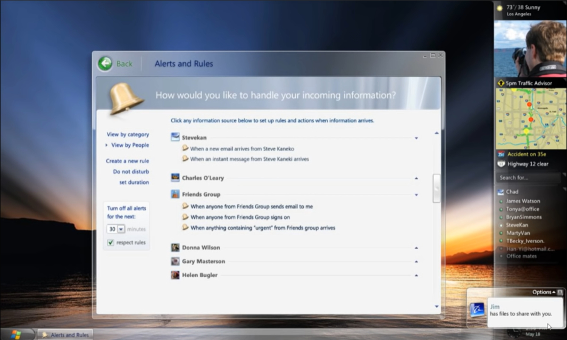Toggle the respect rules checkbox
This screenshot has height=340, width=567.
point(111,243)
